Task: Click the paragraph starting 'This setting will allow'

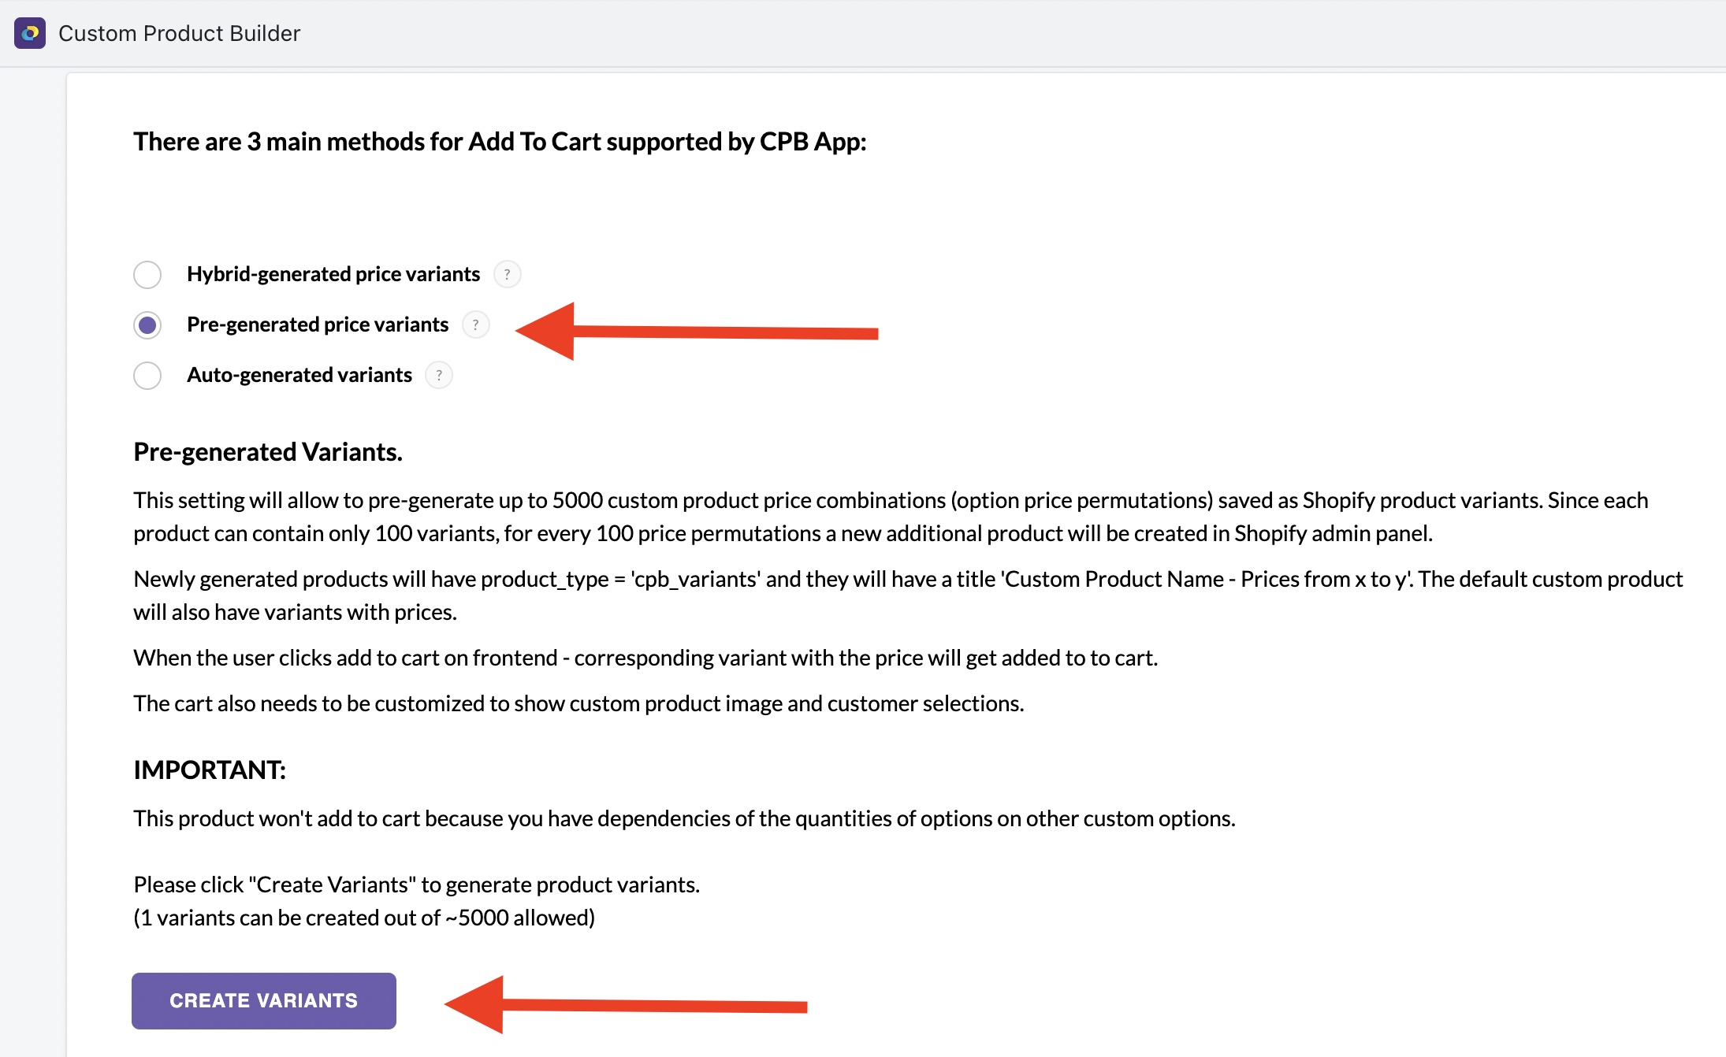Action: (891, 517)
